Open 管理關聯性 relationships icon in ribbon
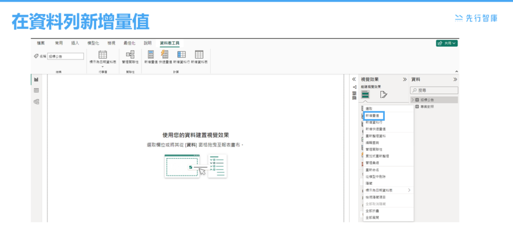Viewport: 513px width, 235px height. 130,54
